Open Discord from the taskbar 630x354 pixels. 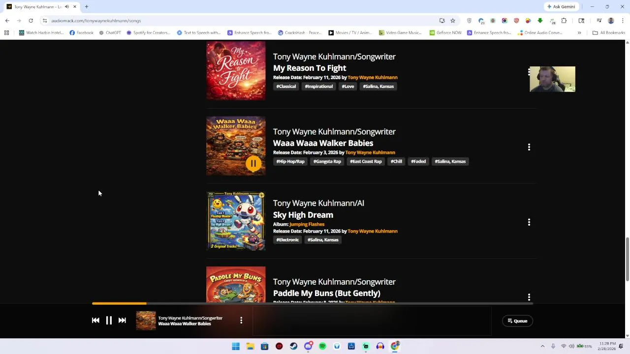[x=308, y=346]
